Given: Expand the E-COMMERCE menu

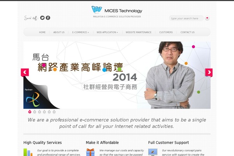Looking at the screenshot, I should tap(80, 32).
